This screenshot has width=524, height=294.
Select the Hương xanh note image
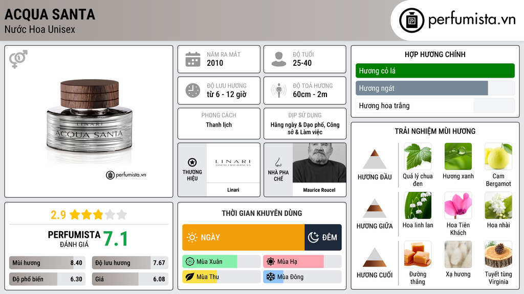tap(458, 157)
